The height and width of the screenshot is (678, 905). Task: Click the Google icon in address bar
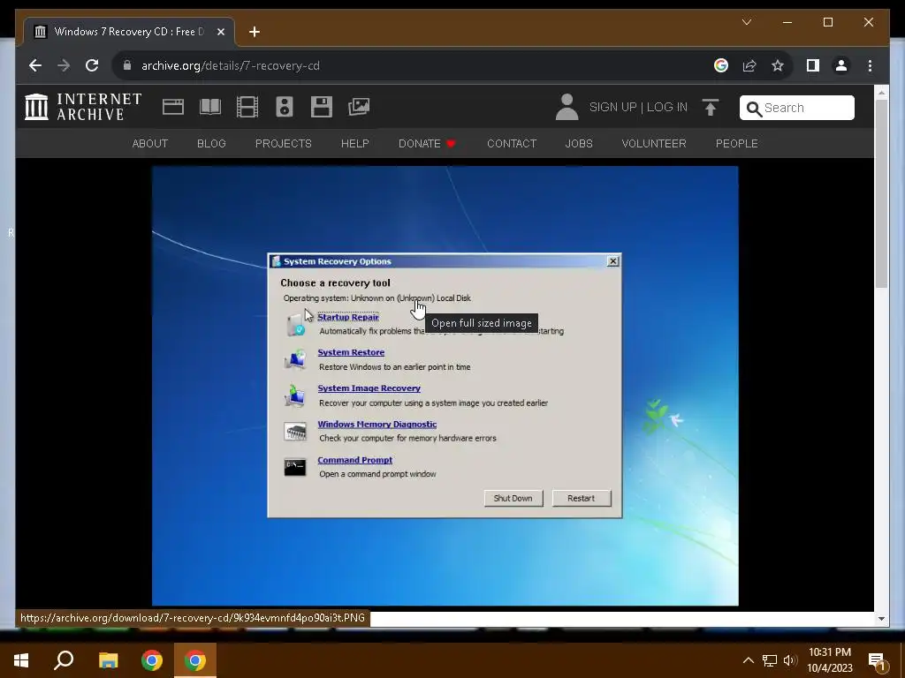(x=721, y=65)
